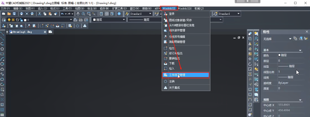Pick the Revision Cloud tool
Viewport: 310px width, 117px height.
pyautogui.click(x=2, y=69)
